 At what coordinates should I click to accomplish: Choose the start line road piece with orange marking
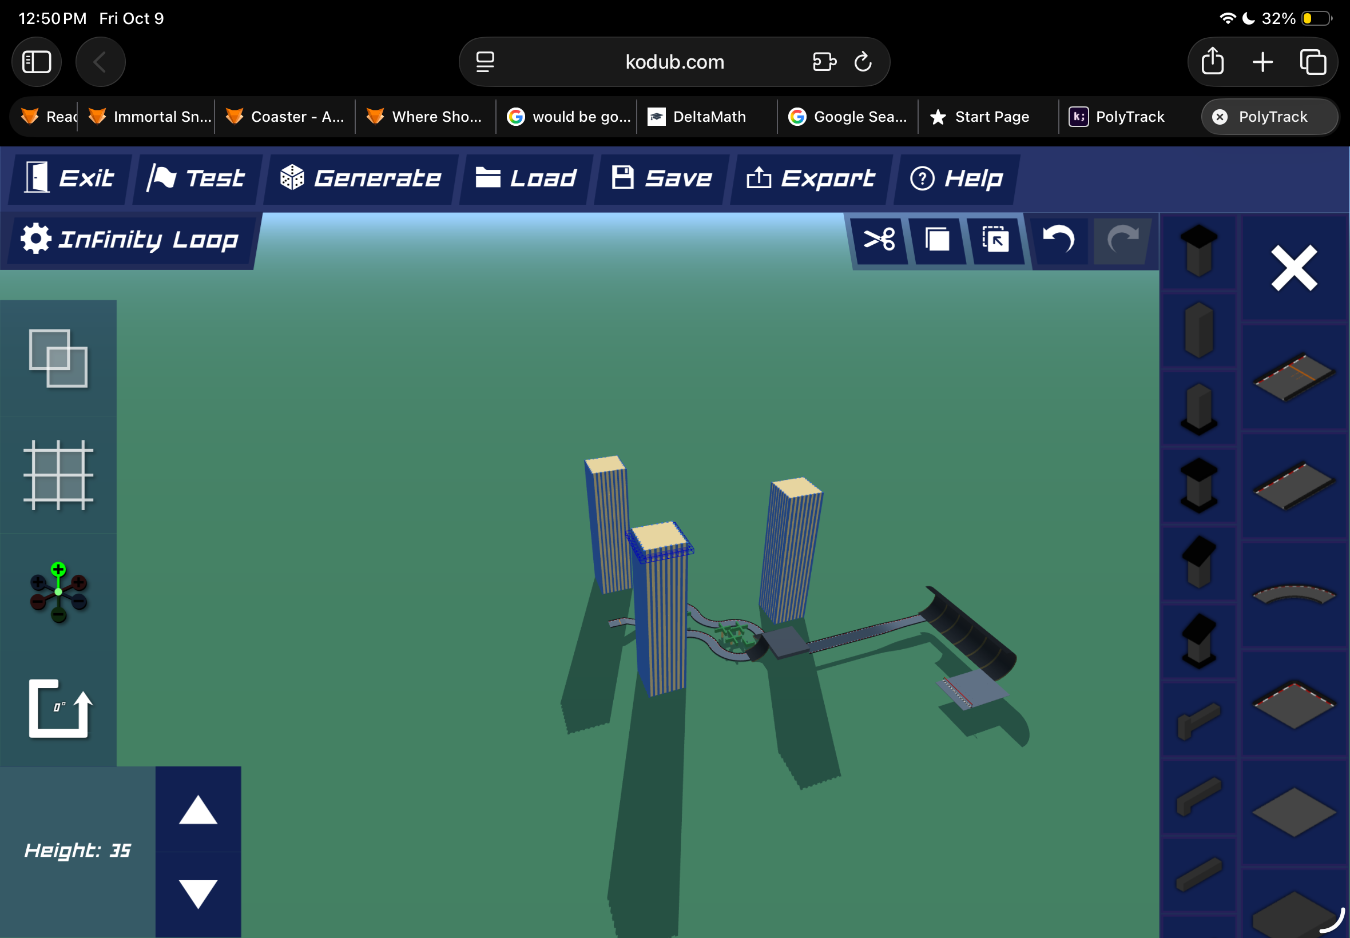pyautogui.click(x=1294, y=377)
